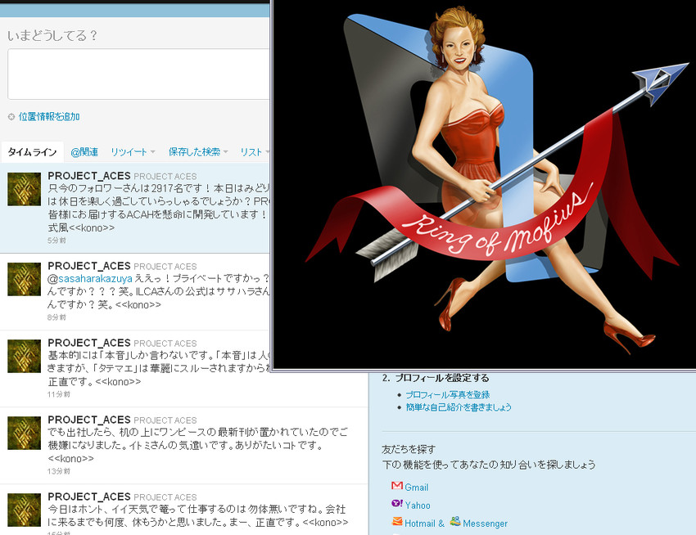Open PROJECT_ACES avatar on the ワンピース tweet

[x=24, y=434]
